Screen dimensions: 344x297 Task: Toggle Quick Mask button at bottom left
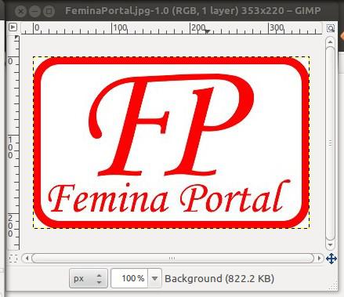13,259
